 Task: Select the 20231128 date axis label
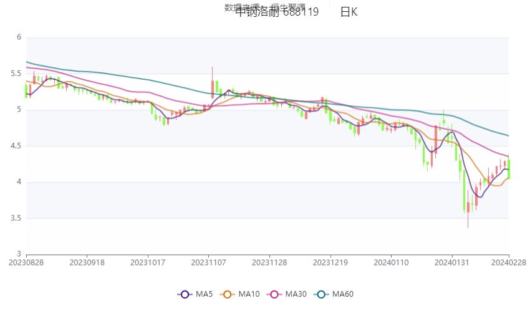pos(269,263)
